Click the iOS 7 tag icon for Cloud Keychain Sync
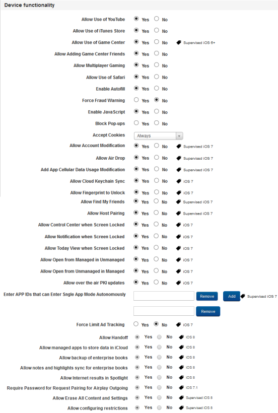The image size is (278, 413). point(179,181)
